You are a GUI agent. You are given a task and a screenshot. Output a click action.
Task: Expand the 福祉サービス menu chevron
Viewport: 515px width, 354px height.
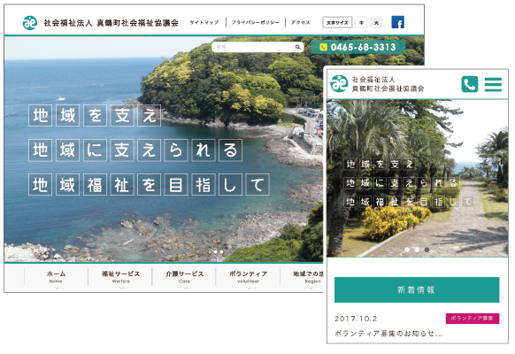tap(121, 288)
